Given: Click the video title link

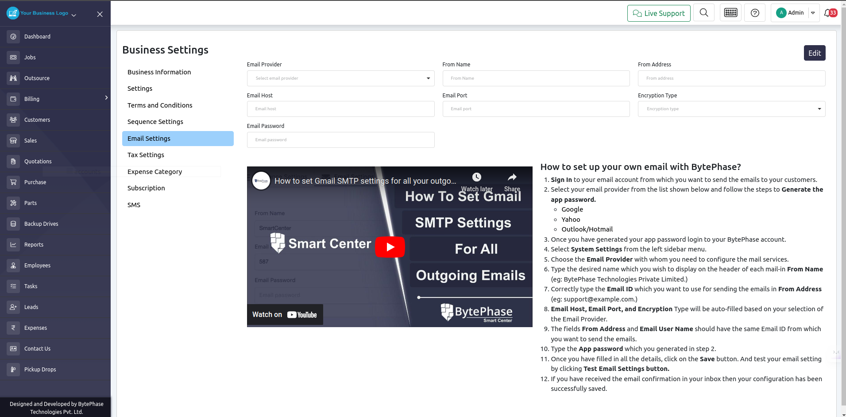Looking at the screenshot, I should coord(365,181).
